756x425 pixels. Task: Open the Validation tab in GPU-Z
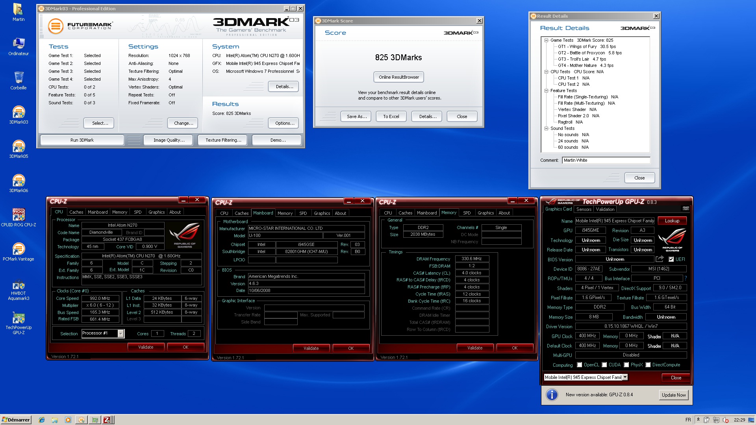click(x=605, y=209)
